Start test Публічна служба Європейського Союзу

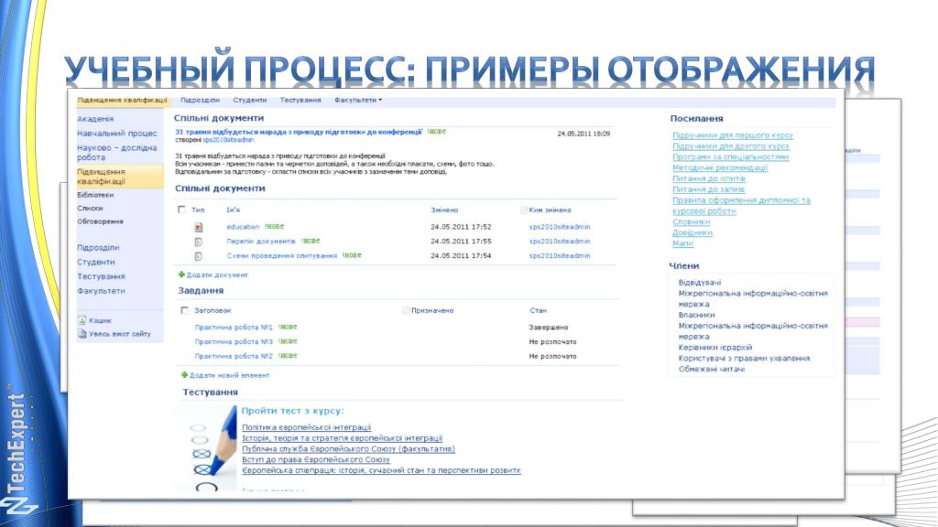(x=348, y=449)
